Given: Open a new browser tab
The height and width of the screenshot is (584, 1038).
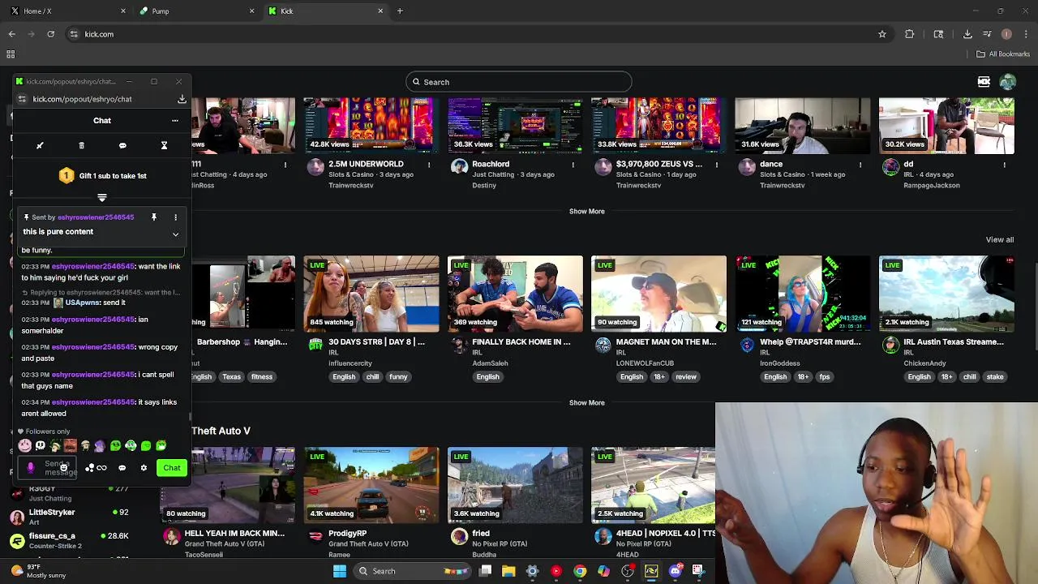Looking at the screenshot, I should click(400, 11).
